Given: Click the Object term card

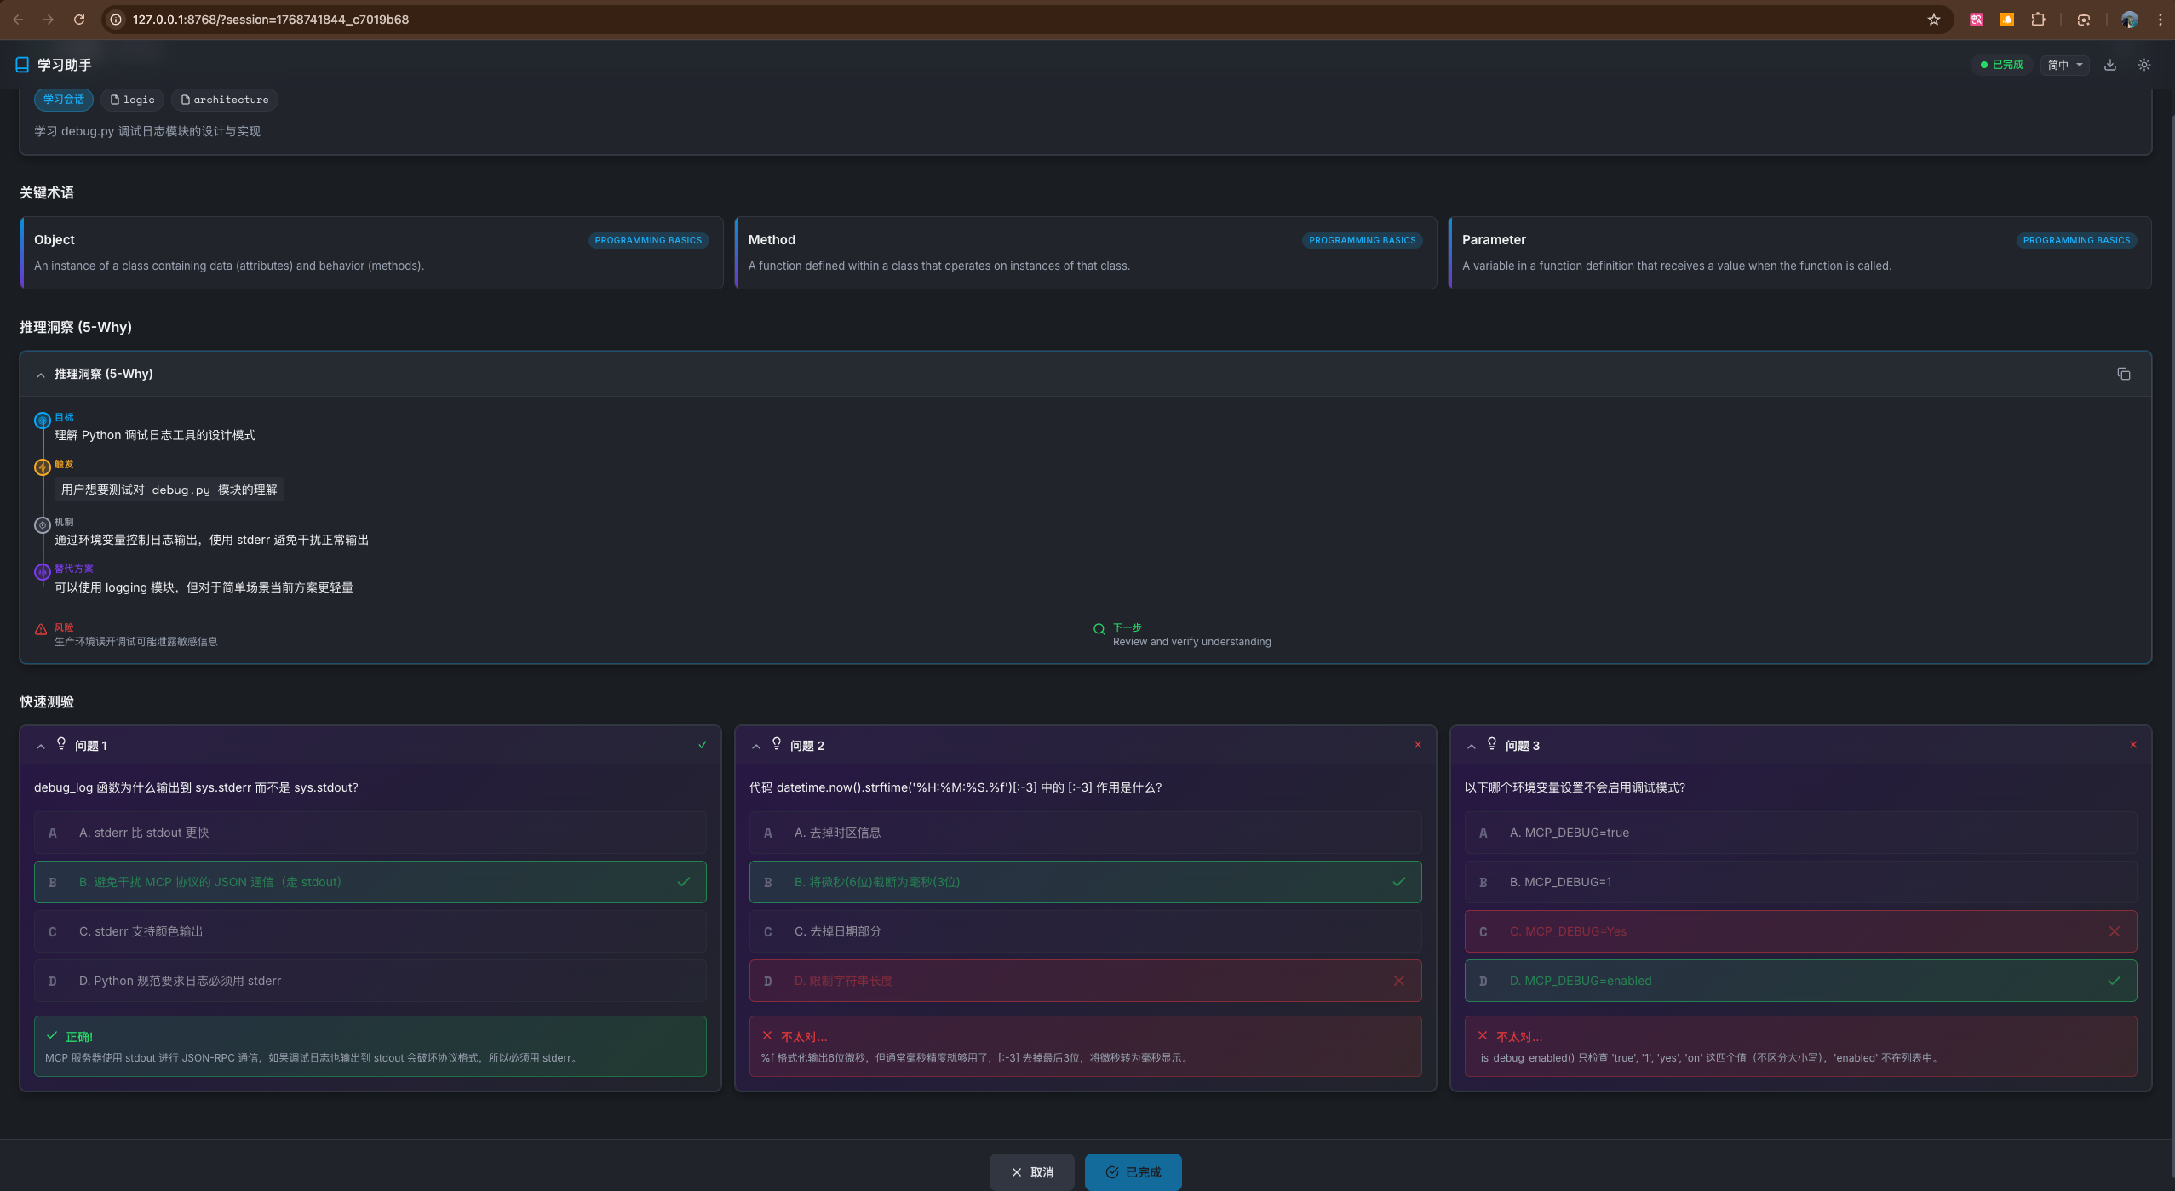Looking at the screenshot, I should point(371,253).
